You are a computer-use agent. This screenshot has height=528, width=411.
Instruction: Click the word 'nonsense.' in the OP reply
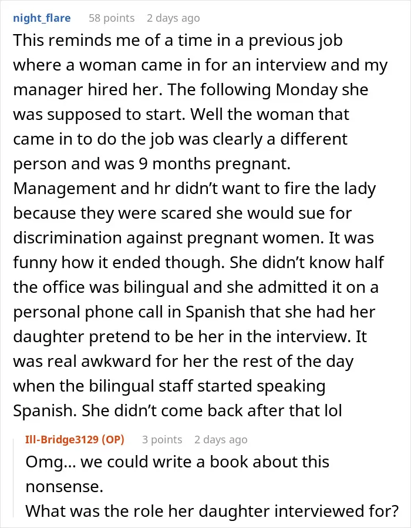(x=64, y=487)
